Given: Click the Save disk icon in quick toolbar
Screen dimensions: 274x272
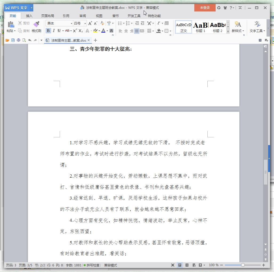Looking at the screenshot, I should 13,40.
